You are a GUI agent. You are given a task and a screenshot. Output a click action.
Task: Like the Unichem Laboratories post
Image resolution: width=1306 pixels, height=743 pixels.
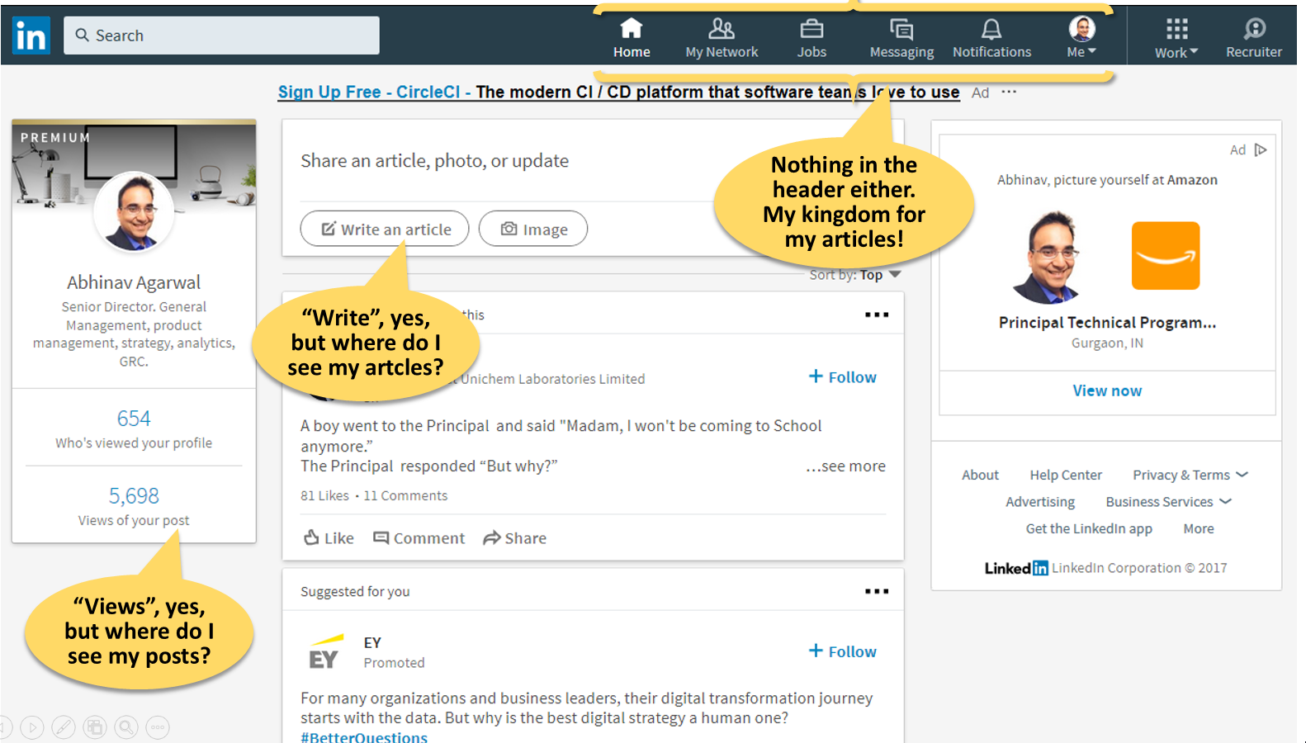(x=329, y=538)
